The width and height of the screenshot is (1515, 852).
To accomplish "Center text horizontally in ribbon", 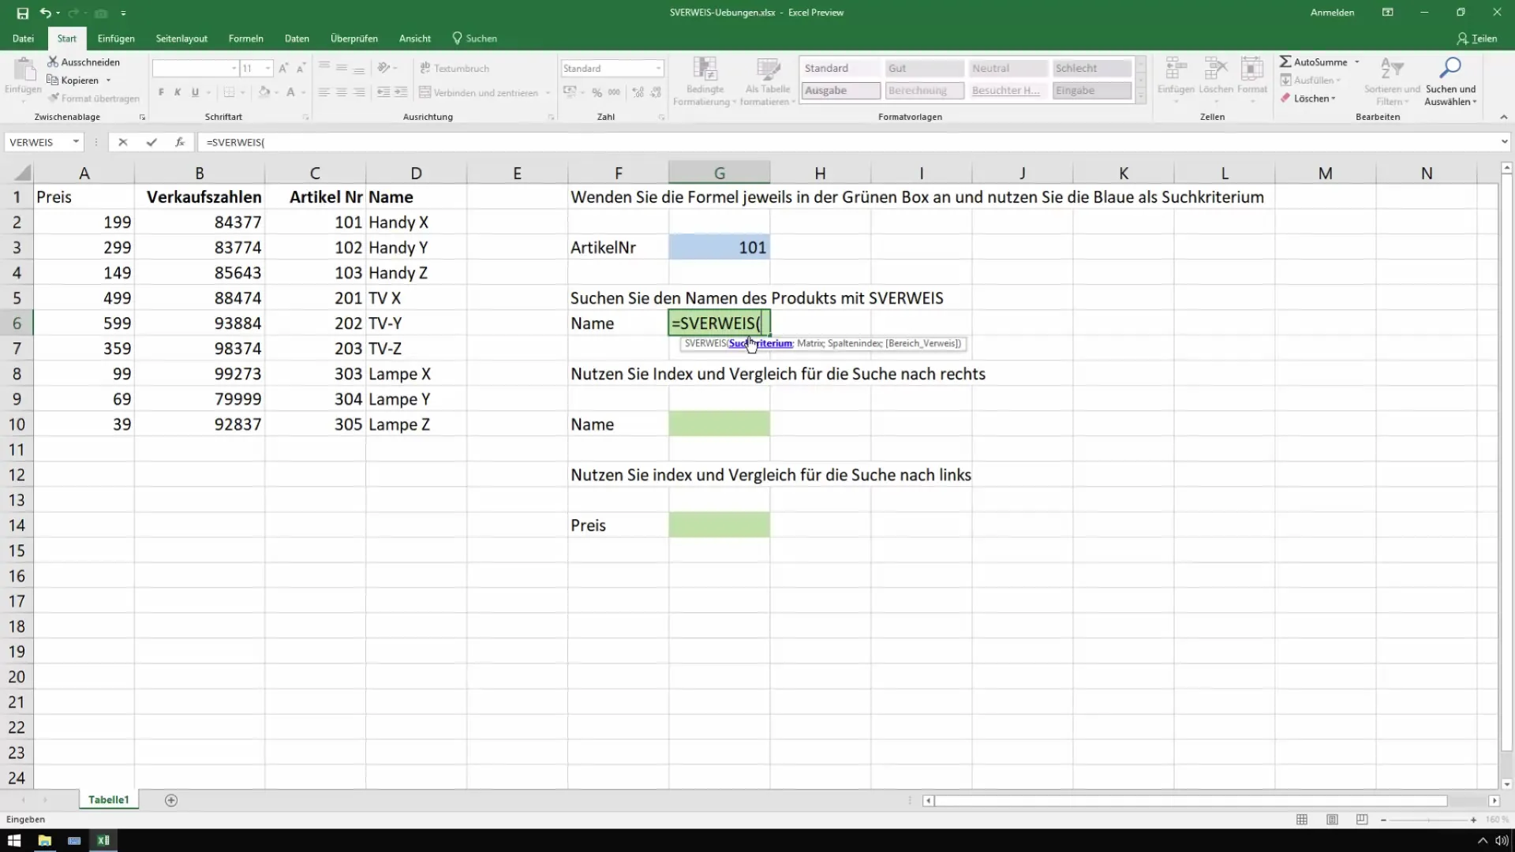I will [x=342, y=92].
